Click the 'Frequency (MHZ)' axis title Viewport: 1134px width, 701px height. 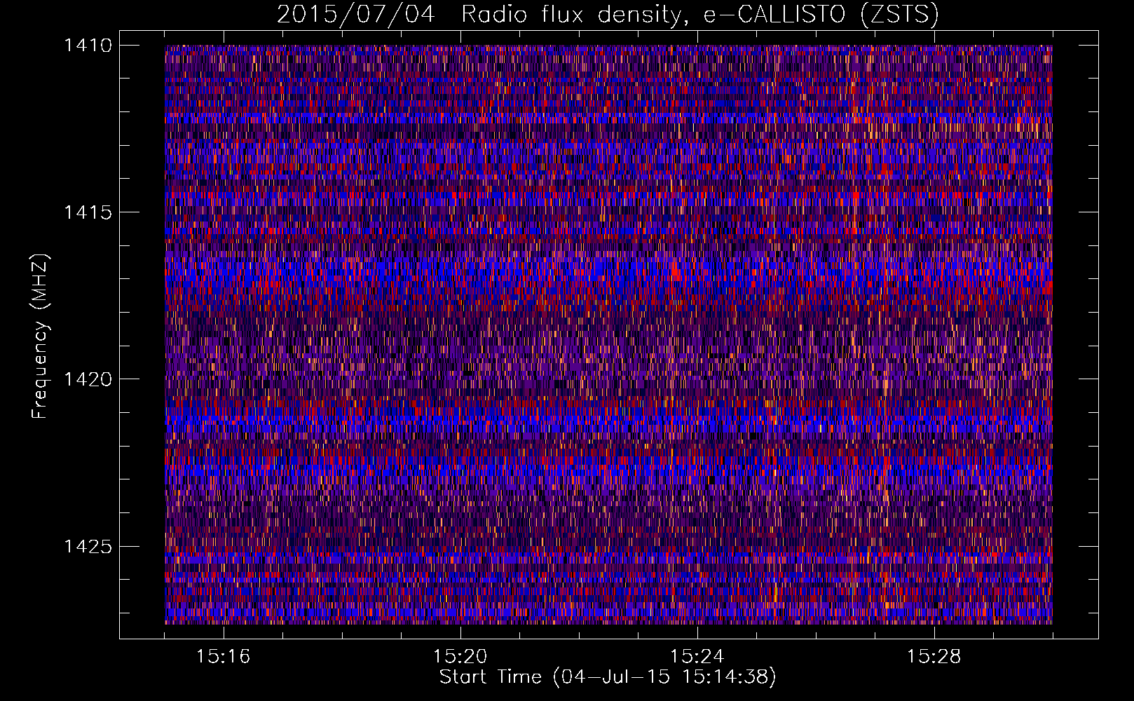coord(41,336)
